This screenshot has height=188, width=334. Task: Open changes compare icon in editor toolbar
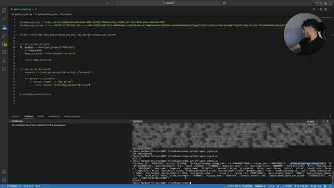(321, 9)
